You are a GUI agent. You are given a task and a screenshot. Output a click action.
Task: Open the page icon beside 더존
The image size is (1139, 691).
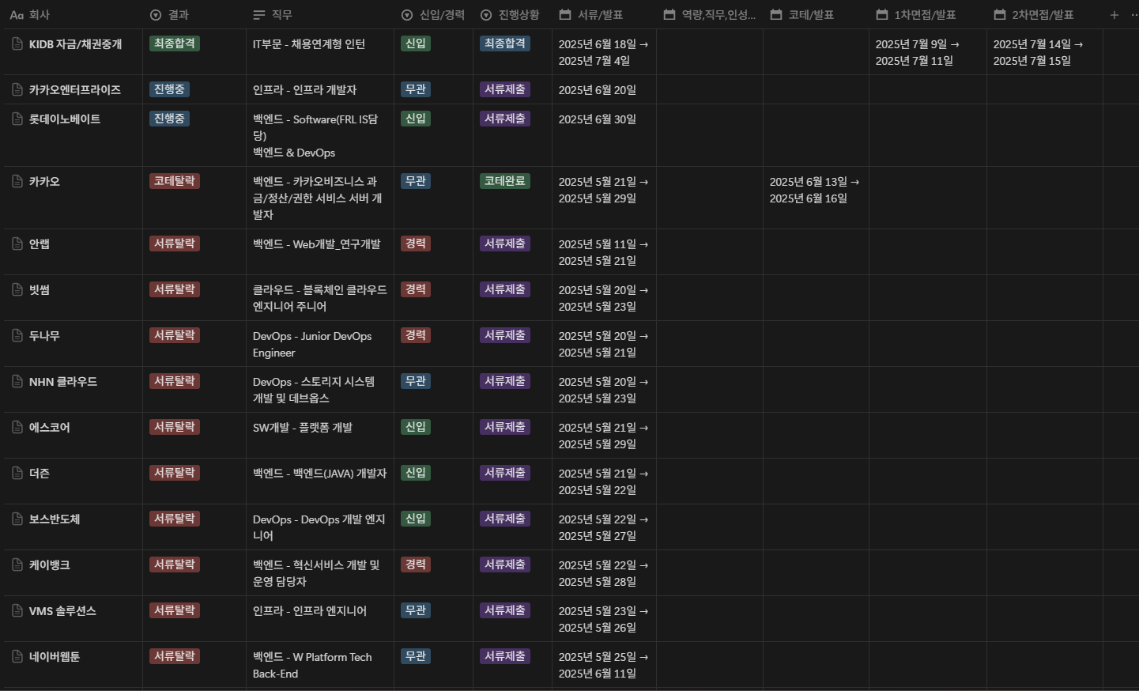pyautogui.click(x=17, y=474)
